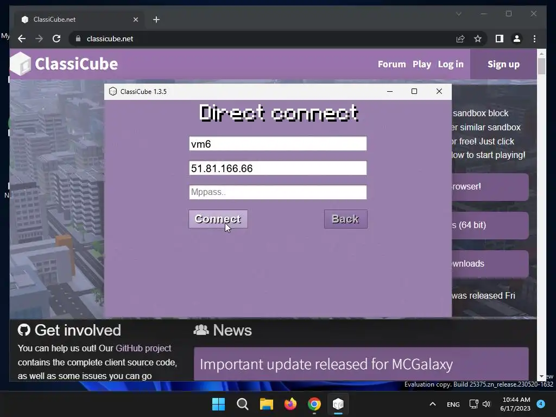The height and width of the screenshot is (417, 556).
Task: Click the site lock icon in address bar
Action: coord(78,39)
